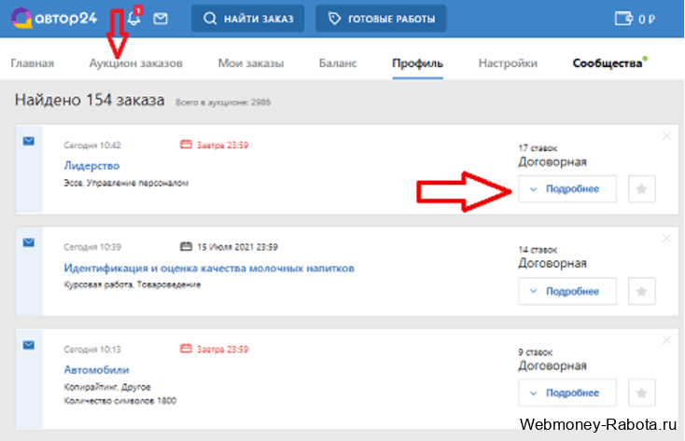This screenshot has height=441, width=685.
Task: Open the notifications bell icon
Action: (134, 18)
